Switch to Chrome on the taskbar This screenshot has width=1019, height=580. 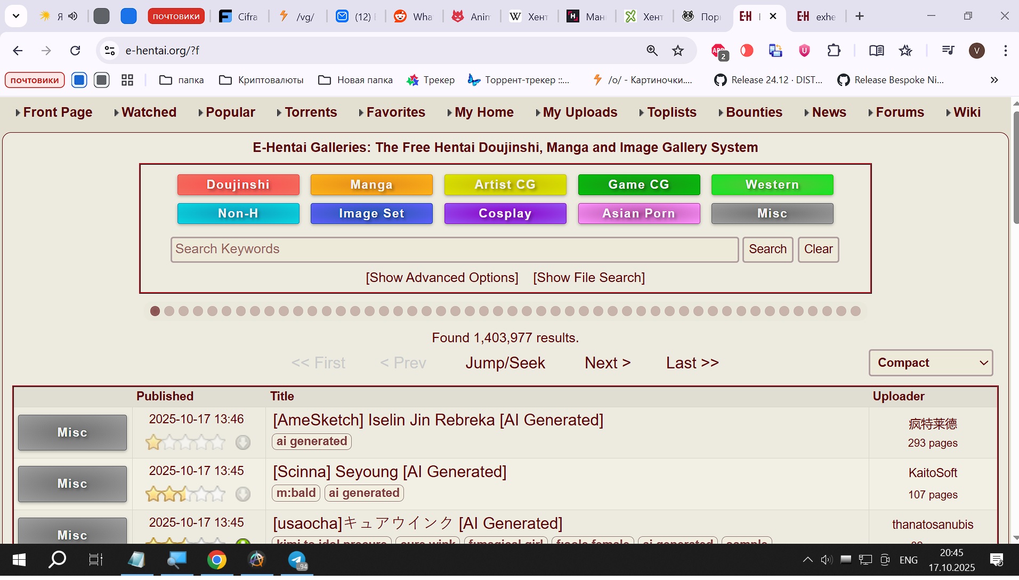217,560
